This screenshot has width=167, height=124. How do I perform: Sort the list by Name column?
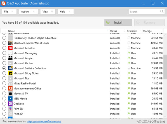pyautogui.click(x=58, y=31)
